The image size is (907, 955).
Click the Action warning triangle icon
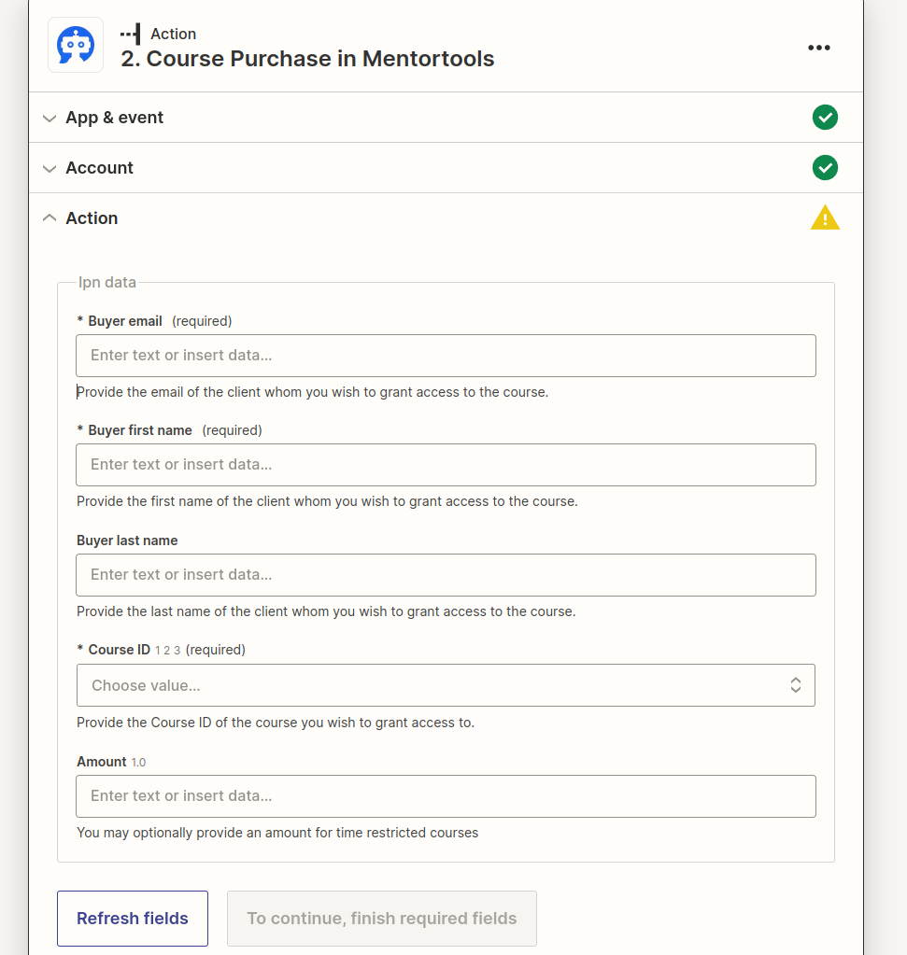tap(825, 218)
